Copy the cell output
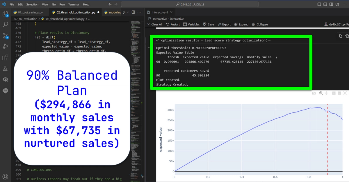349x182 pixels. tap(341, 36)
